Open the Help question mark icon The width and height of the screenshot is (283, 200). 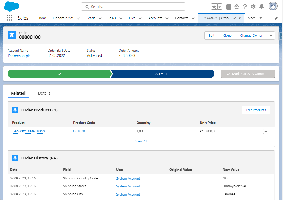[245, 7]
